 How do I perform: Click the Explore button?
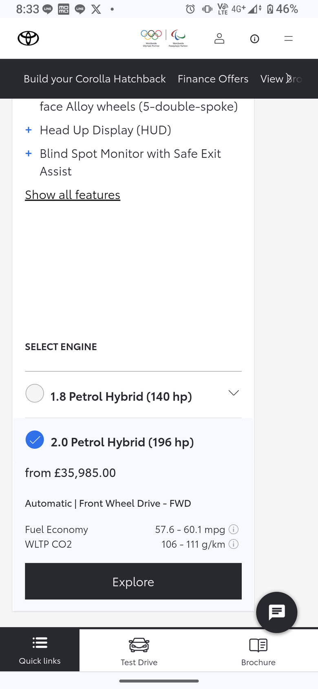tap(133, 581)
